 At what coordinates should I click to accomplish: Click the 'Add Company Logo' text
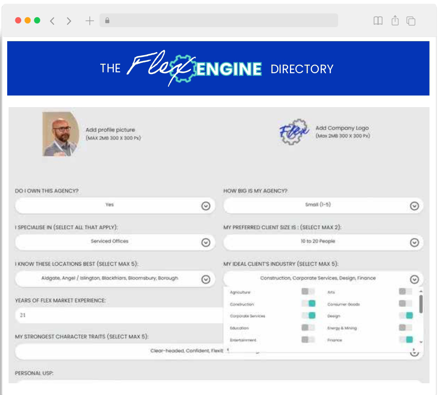coord(342,128)
